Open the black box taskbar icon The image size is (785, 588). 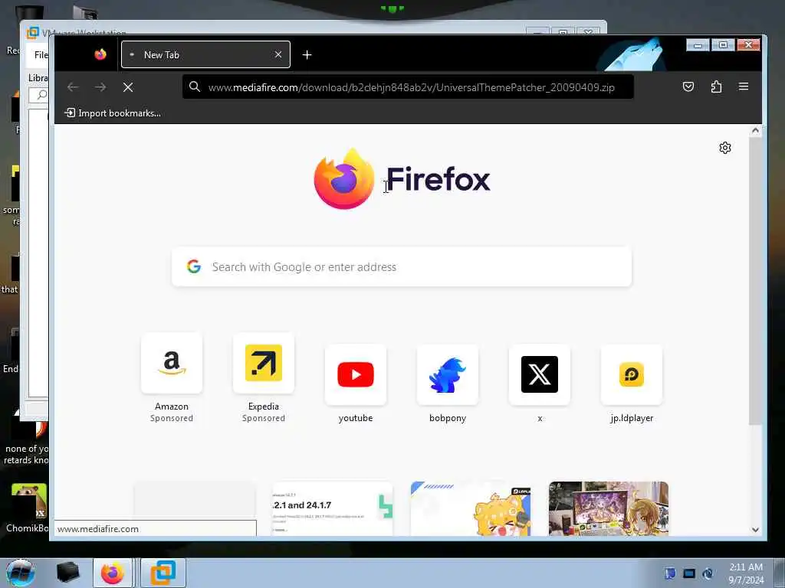(x=67, y=573)
